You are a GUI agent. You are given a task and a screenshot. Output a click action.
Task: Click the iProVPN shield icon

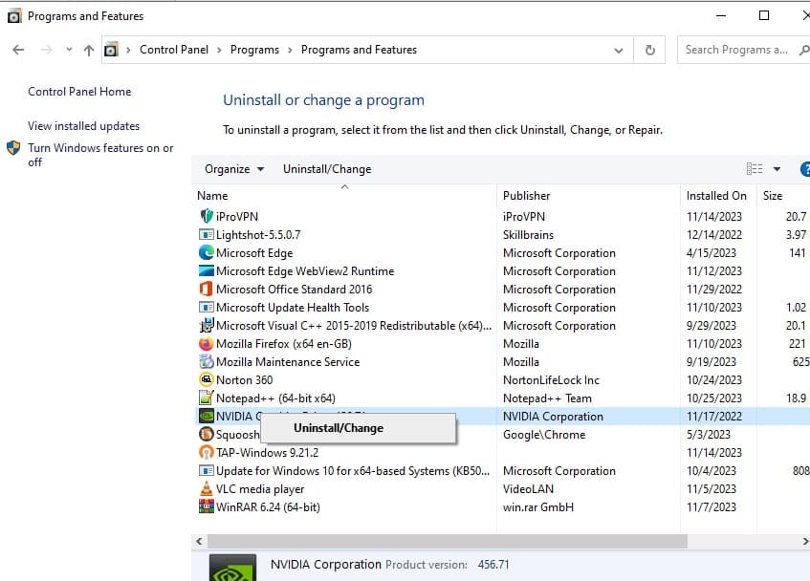206,217
